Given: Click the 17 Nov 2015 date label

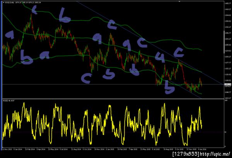Looking at the screenshot, I should point(191,149).
